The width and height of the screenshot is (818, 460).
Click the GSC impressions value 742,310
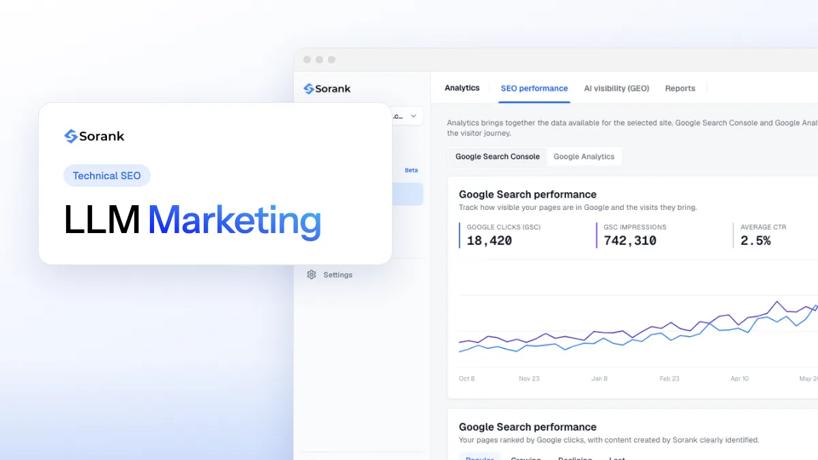tap(631, 241)
